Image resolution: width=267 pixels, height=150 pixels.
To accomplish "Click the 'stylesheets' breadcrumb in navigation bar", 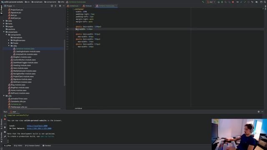I will 37,2.
